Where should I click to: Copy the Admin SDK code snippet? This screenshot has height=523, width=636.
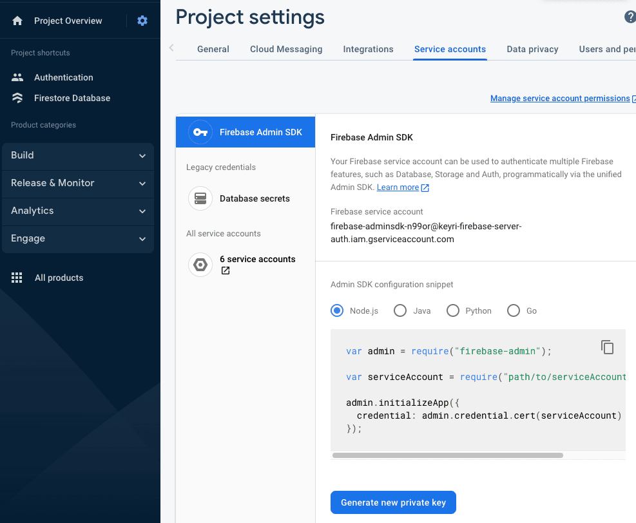607,347
